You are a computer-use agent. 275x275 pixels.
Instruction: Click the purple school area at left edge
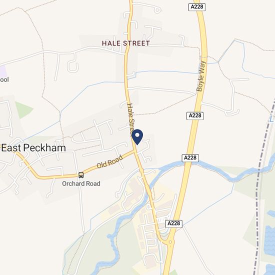click(3, 71)
